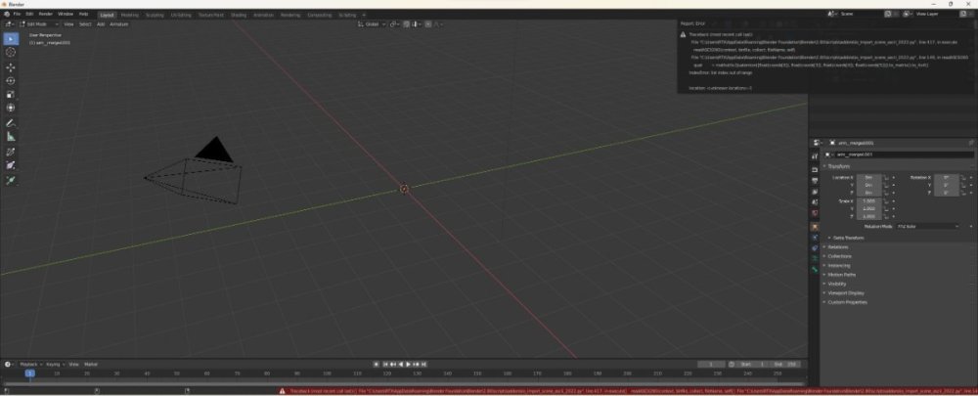Select the Bone Size tool
This screenshot has height=396, width=978.
[11, 165]
